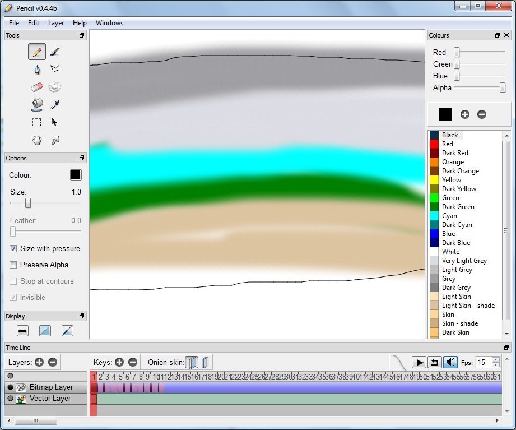Click the Vector Layer type icon

[x=21, y=399]
